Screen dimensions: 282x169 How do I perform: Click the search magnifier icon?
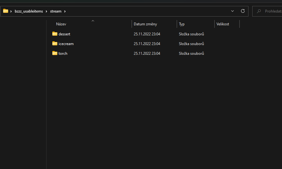[x=259, y=11]
